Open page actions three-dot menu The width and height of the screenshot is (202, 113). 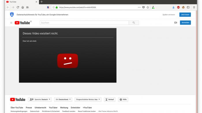click(139, 7)
